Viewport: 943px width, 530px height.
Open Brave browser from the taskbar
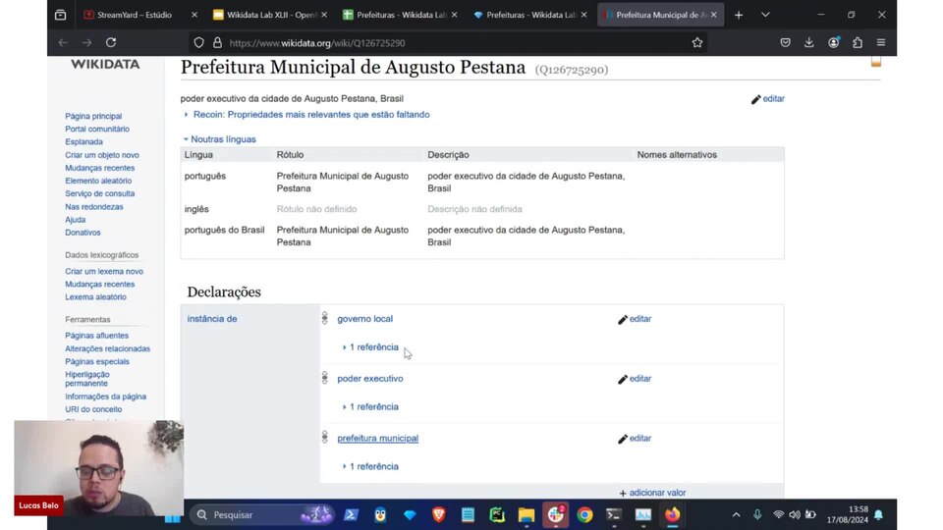point(438,515)
